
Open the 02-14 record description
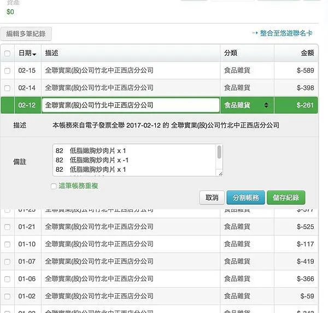[x=99, y=88]
